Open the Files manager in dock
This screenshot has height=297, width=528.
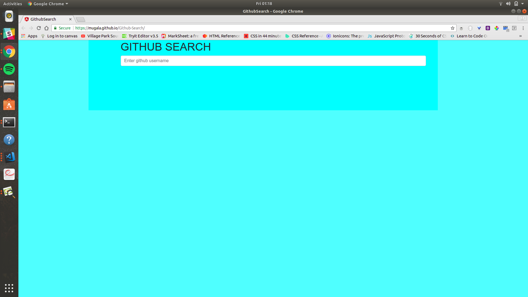pos(9,87)
